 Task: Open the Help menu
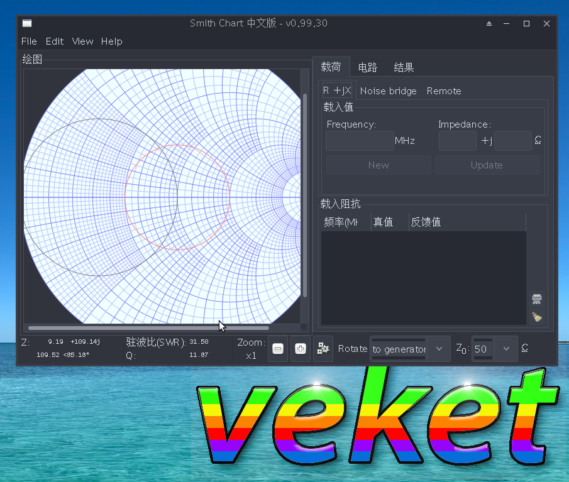(112, 41)
